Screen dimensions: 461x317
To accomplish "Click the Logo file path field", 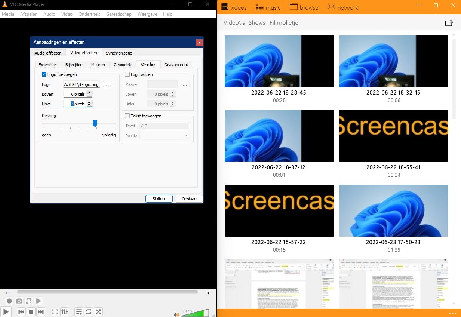I will coord(82,84).
